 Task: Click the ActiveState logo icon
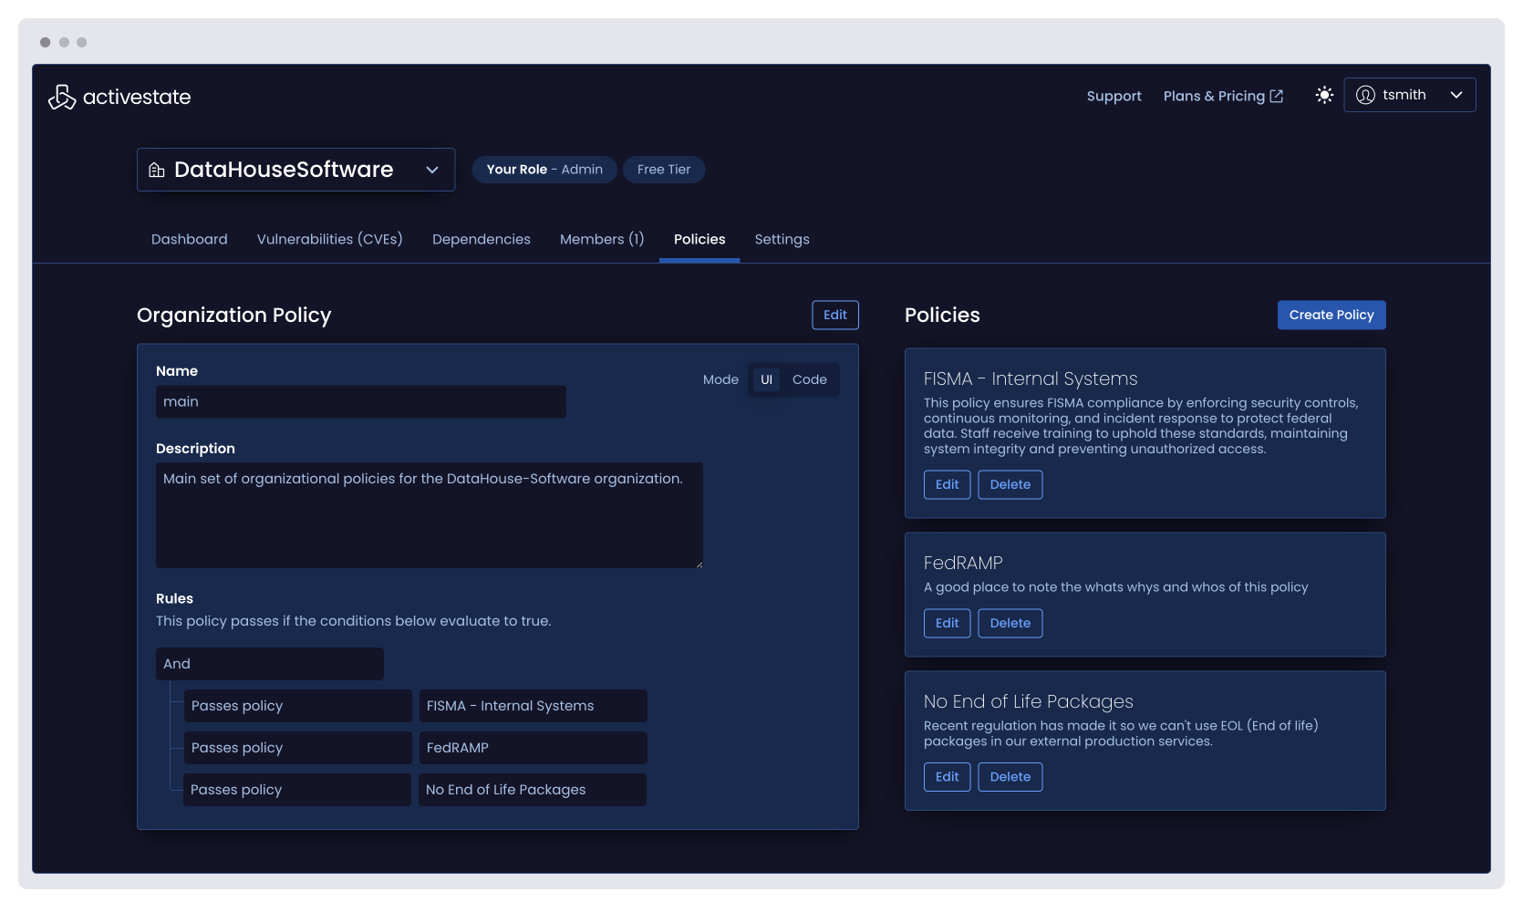(x=62, y=97)
